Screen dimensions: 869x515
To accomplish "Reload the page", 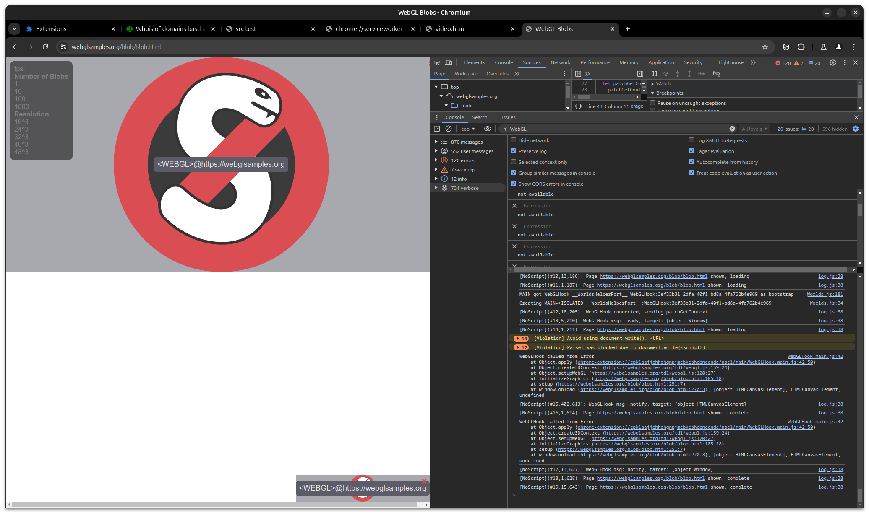I will click(45, 47).
